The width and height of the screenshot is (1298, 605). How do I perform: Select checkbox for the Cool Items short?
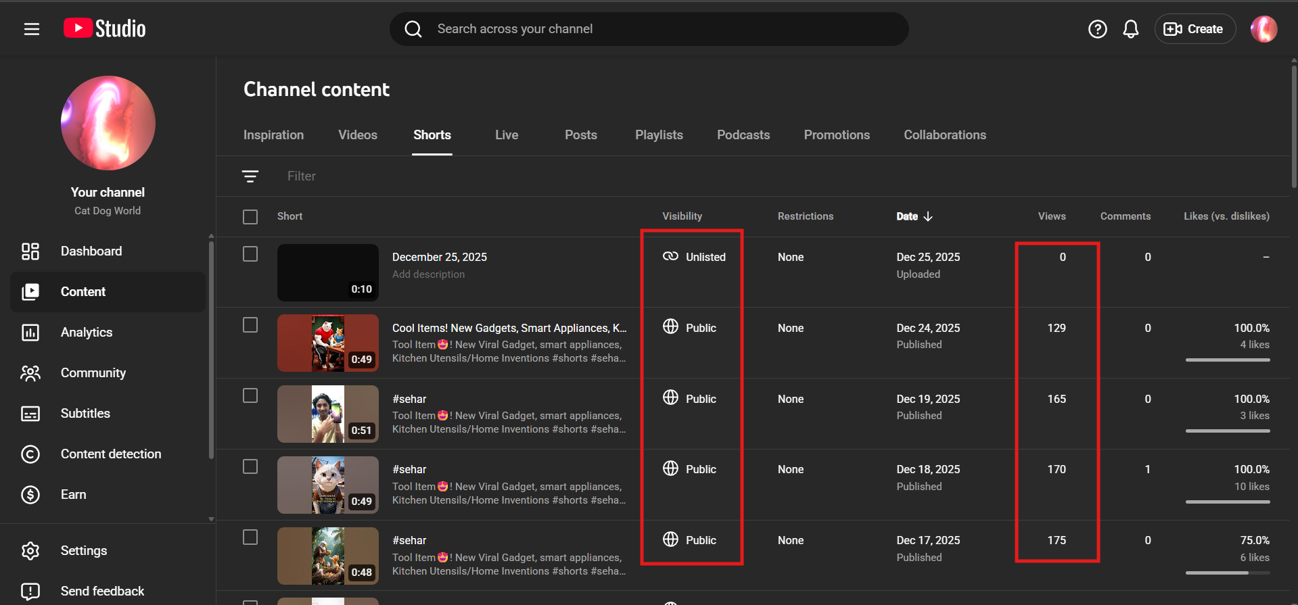[250, 325]
